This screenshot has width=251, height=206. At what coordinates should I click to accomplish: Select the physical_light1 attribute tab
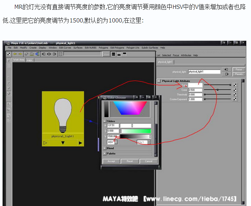click(x=165, y=62)
